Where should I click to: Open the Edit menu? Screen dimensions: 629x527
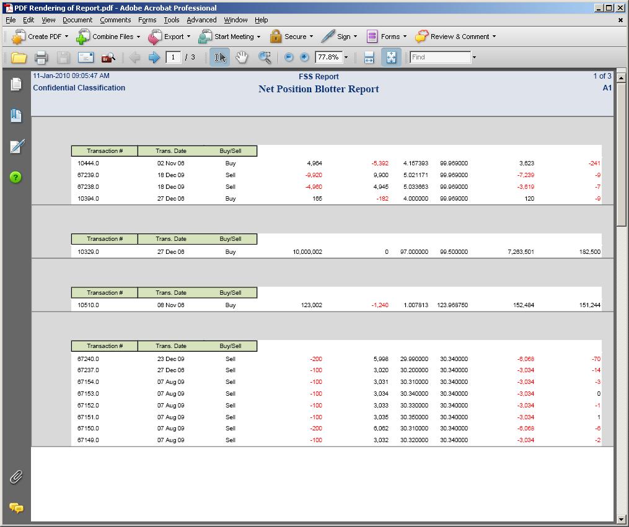tap(29, 20)
